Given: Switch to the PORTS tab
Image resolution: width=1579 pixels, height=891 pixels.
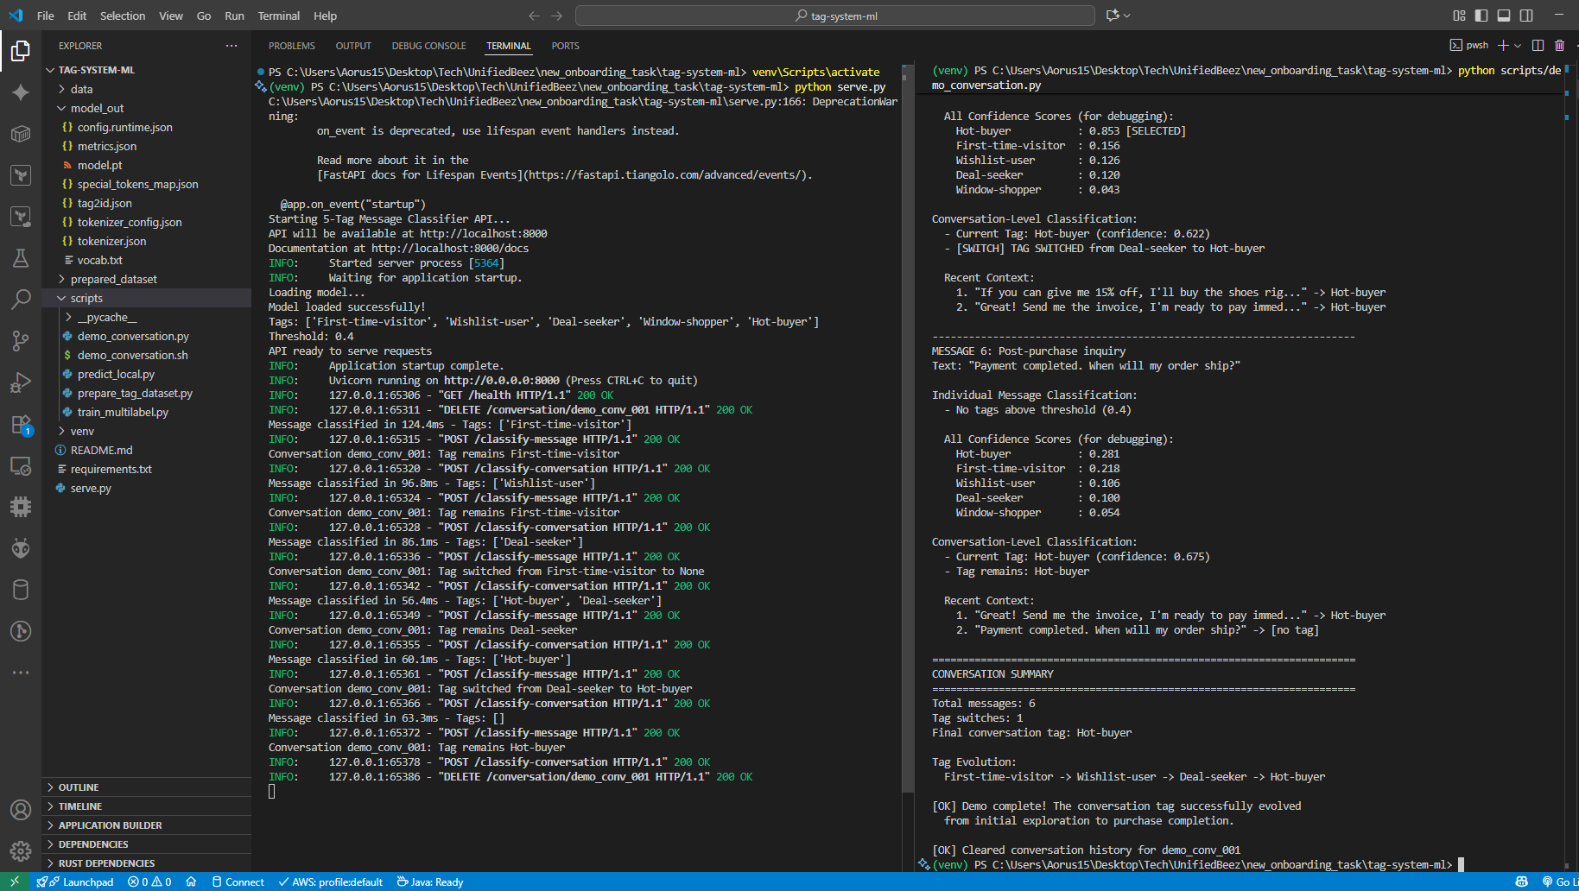Looking at the screenshot, I should pyautogui.click(x=565, y=46).
